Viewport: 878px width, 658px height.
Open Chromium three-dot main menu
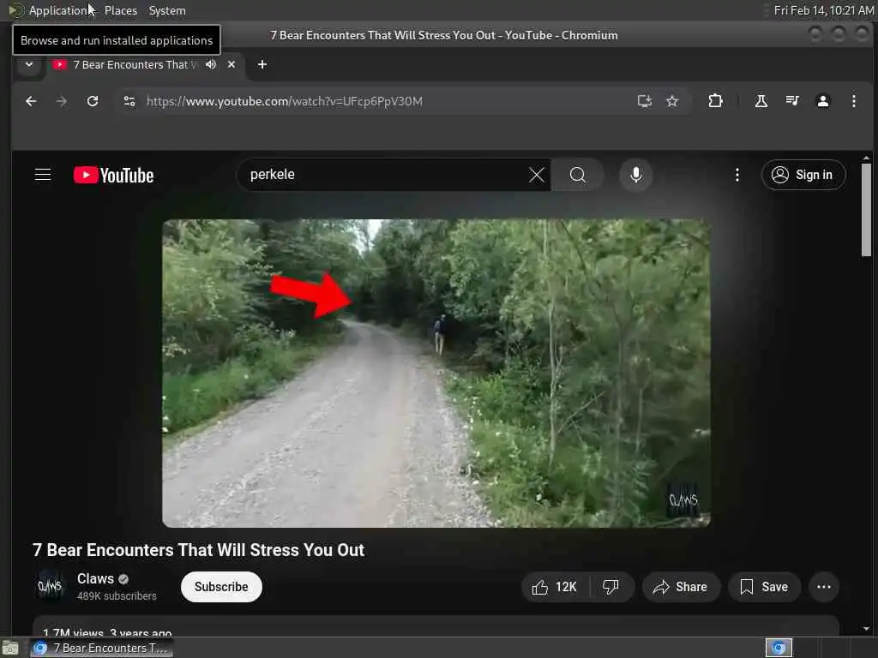853,101
